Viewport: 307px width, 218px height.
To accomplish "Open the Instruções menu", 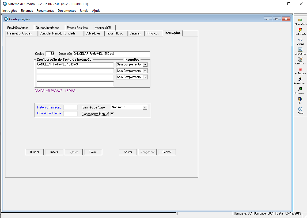I will click(x=10, y=10).
